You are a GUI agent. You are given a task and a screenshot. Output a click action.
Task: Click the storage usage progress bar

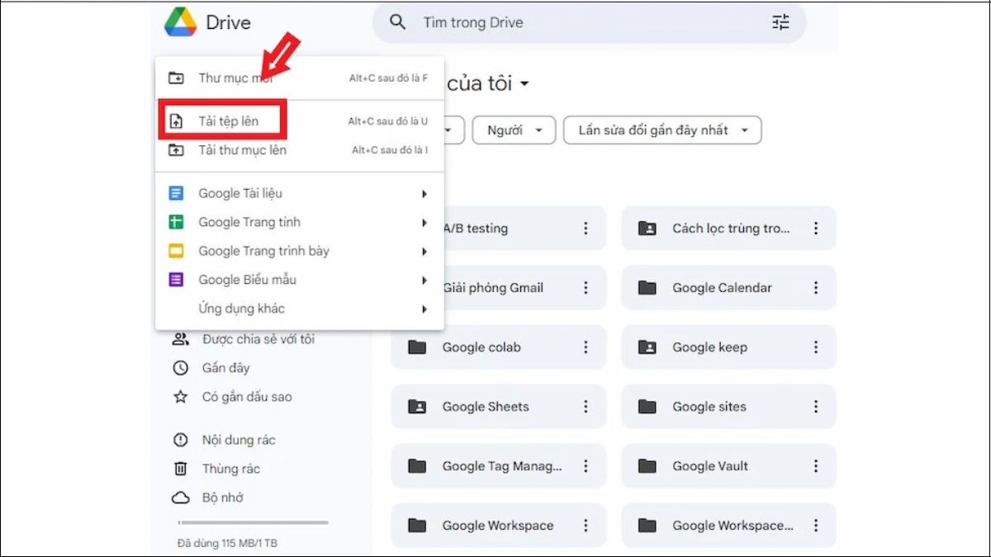(x=254, y=522)
